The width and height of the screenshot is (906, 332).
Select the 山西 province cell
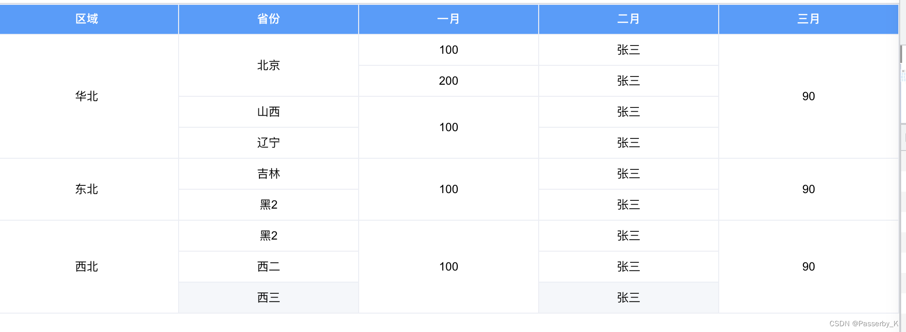click(268, 112)
